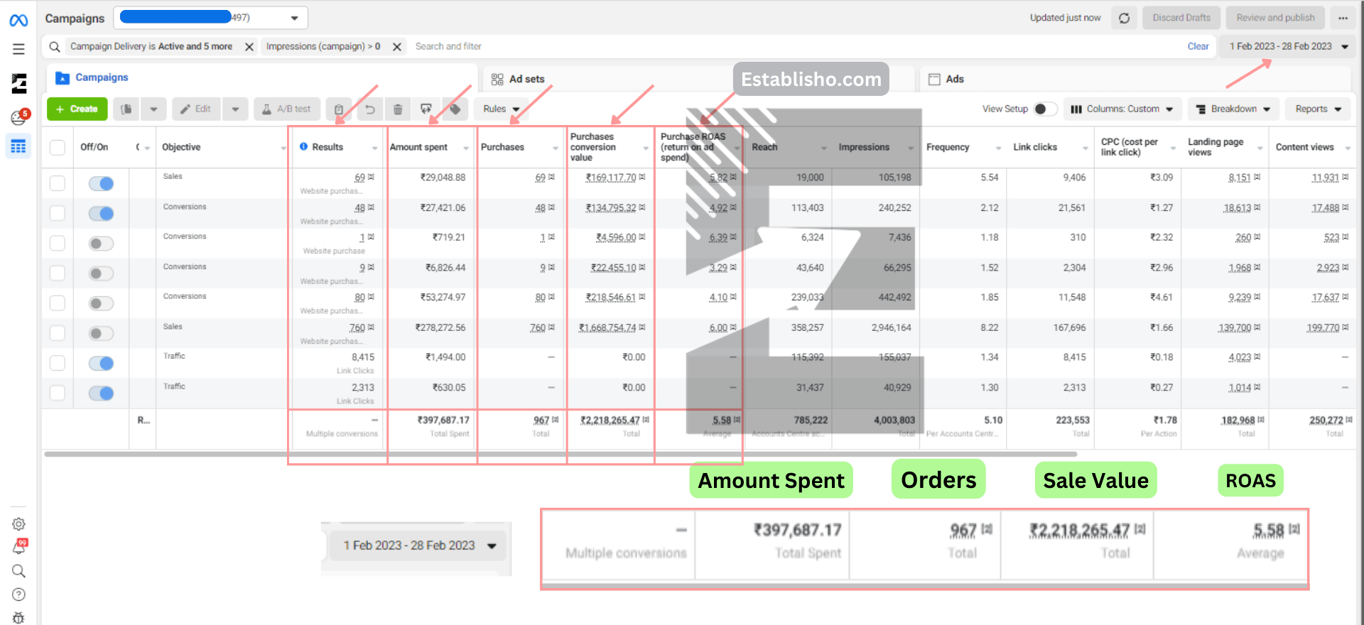
Task: Open the hamburger menu in sidebar
Action: click(18, 49)
